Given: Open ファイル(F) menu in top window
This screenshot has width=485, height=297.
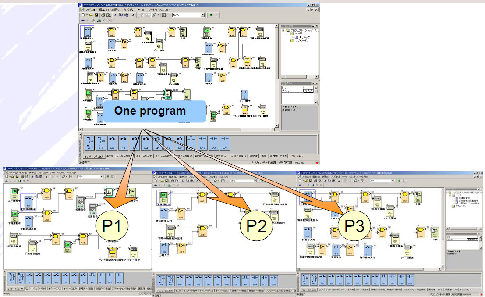Looking at the screenshot, I should click(x=91, y=10).
